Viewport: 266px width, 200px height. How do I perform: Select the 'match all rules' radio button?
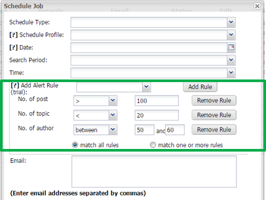75,145
